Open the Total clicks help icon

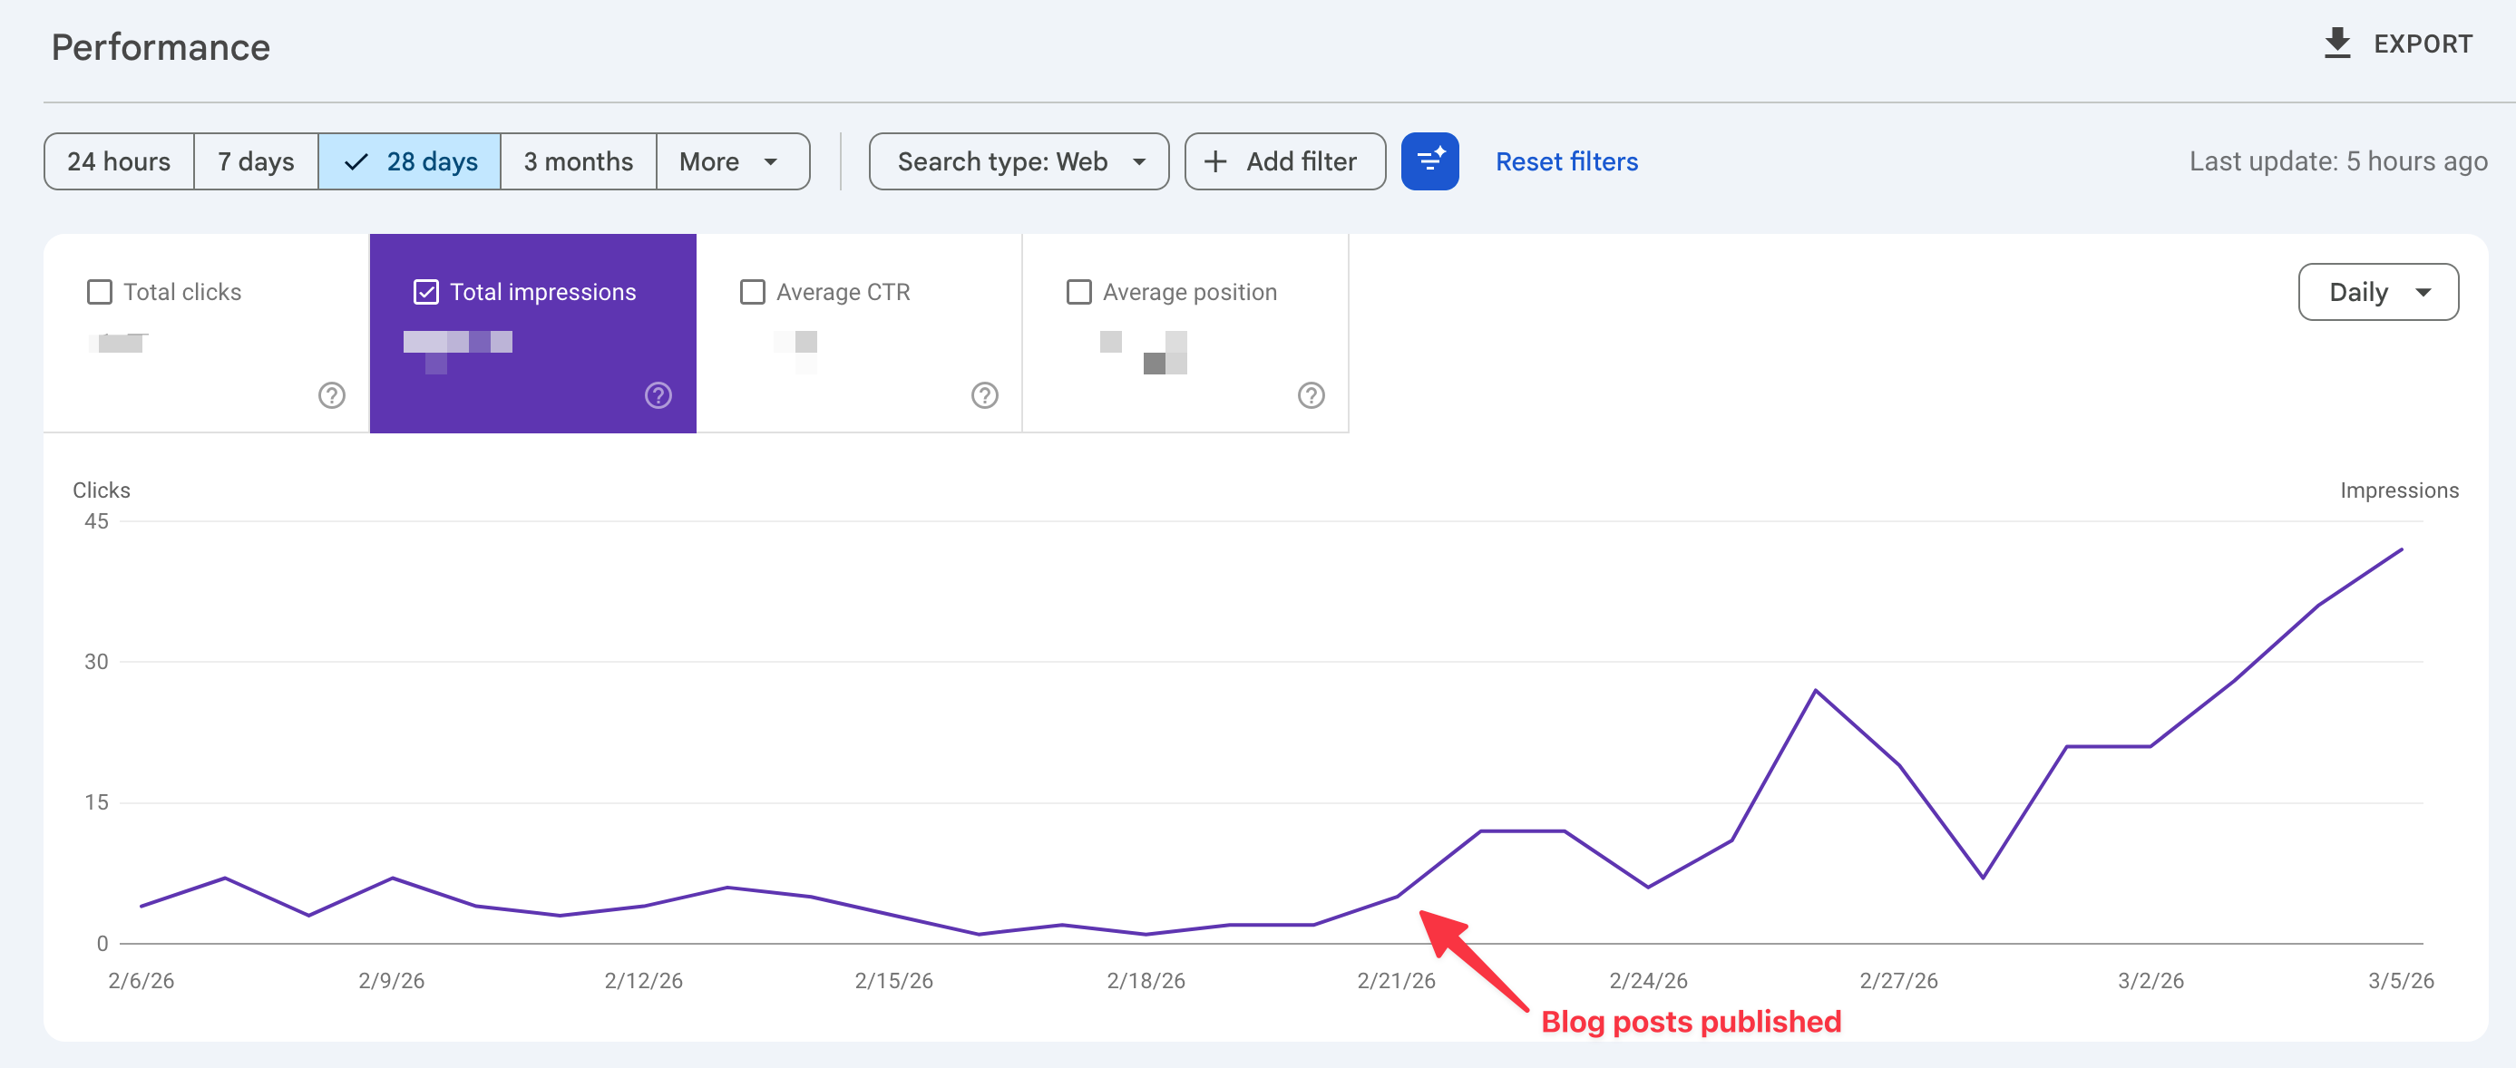tap(332, 395)
